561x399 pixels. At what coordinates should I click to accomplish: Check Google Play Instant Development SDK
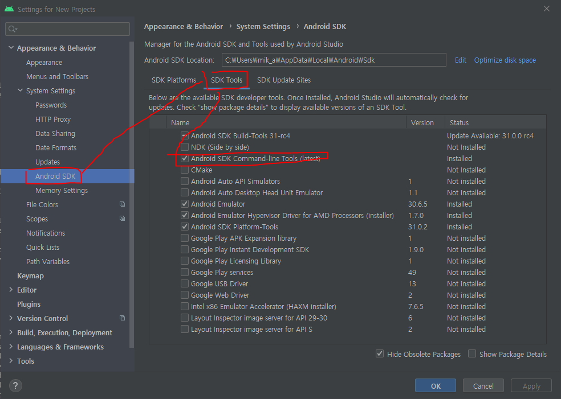click(185, 250)
